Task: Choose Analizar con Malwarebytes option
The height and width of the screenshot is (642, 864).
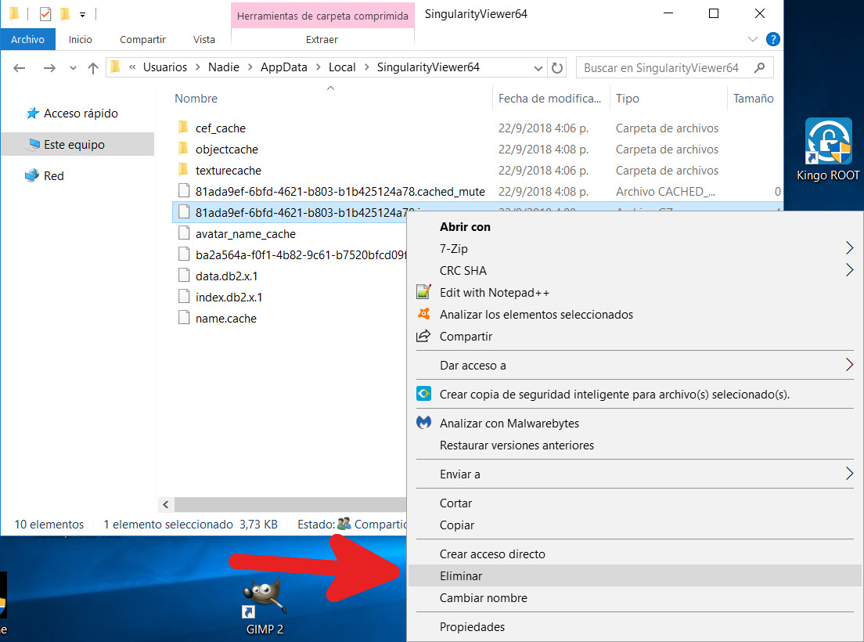Action: (x=509, y=424)
